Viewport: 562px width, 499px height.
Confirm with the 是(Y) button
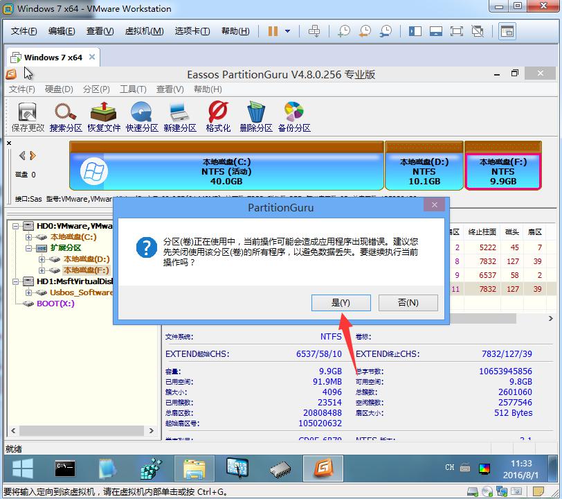[341, 303]
